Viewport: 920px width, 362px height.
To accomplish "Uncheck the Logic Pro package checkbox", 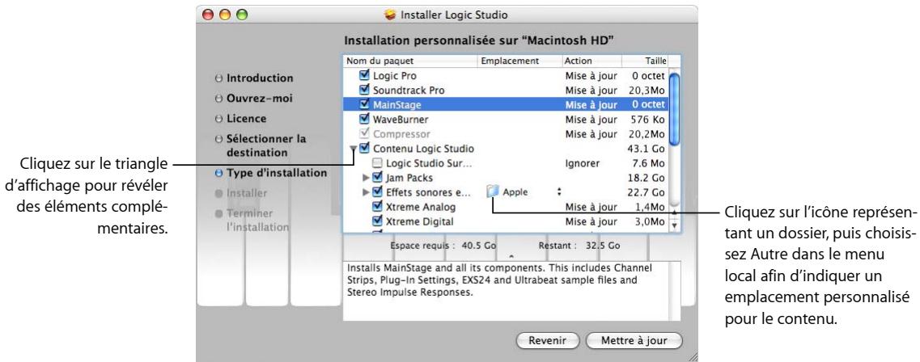I will [x=364, y=75].
